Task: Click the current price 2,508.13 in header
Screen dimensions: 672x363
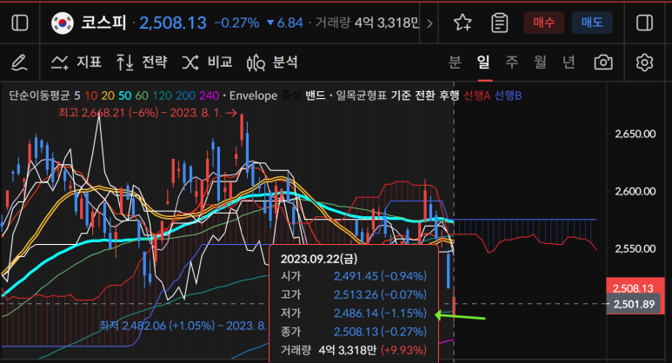Action: pyautogui.click(x=173, y=23)
